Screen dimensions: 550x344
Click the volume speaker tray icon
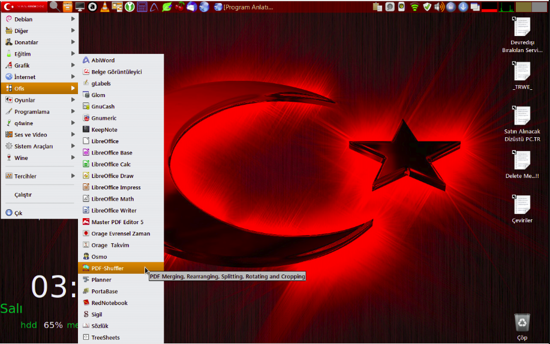point(439,7)
